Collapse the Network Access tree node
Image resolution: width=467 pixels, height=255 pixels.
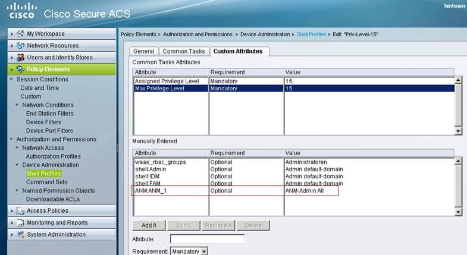(17, 147)
